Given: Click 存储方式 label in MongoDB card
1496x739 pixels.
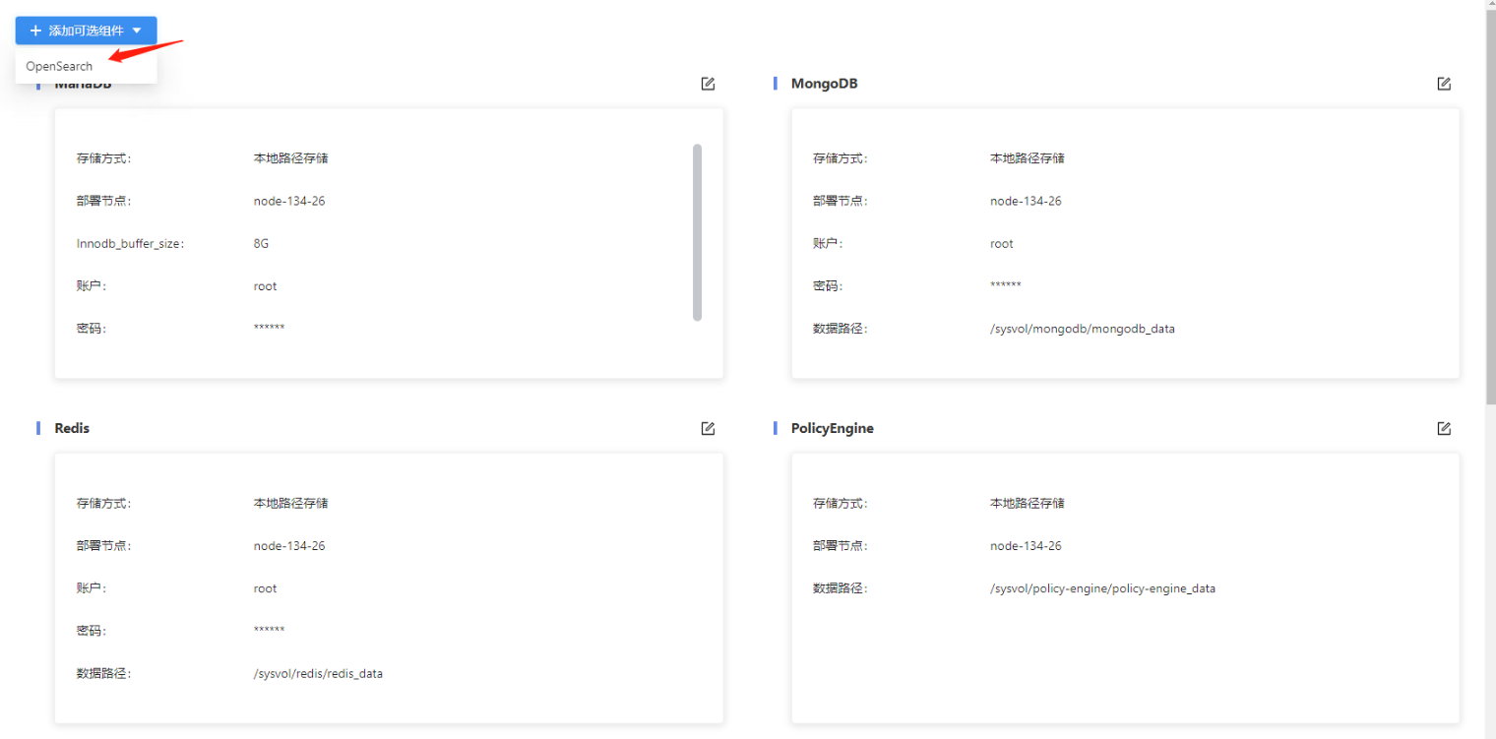Looking at the screenshot, I should tap(841, 158).
